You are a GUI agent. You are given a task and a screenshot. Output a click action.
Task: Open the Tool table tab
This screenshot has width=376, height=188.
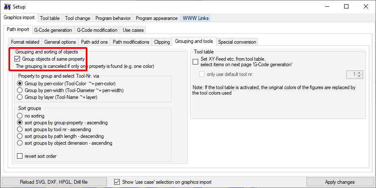[50, 18]
